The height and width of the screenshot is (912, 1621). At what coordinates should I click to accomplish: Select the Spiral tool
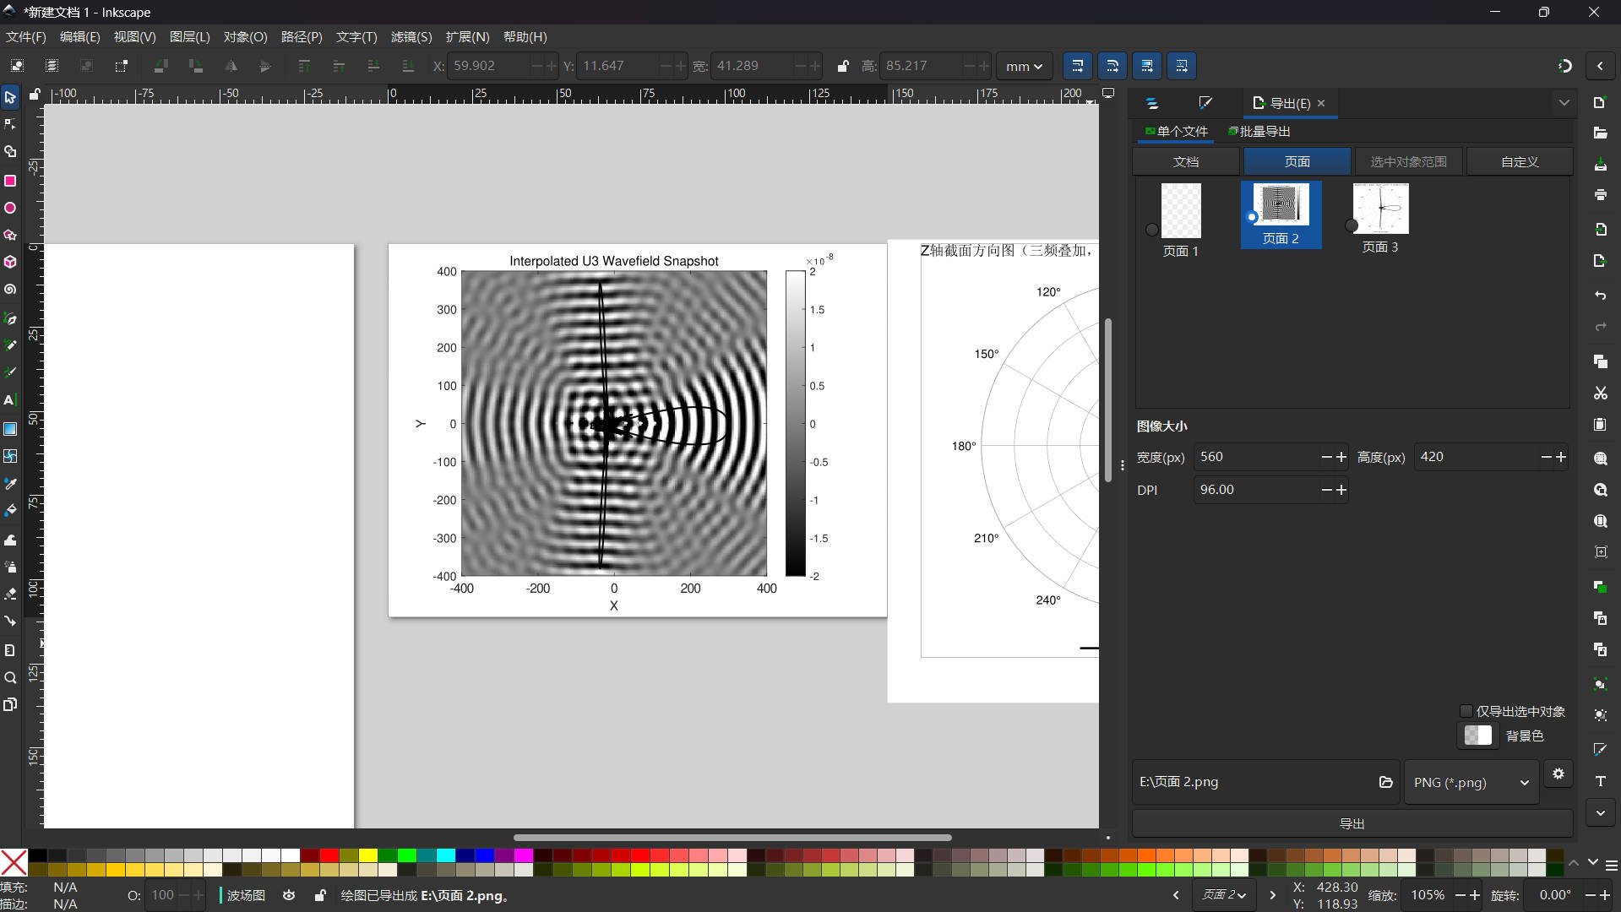(x=10, y=290)
